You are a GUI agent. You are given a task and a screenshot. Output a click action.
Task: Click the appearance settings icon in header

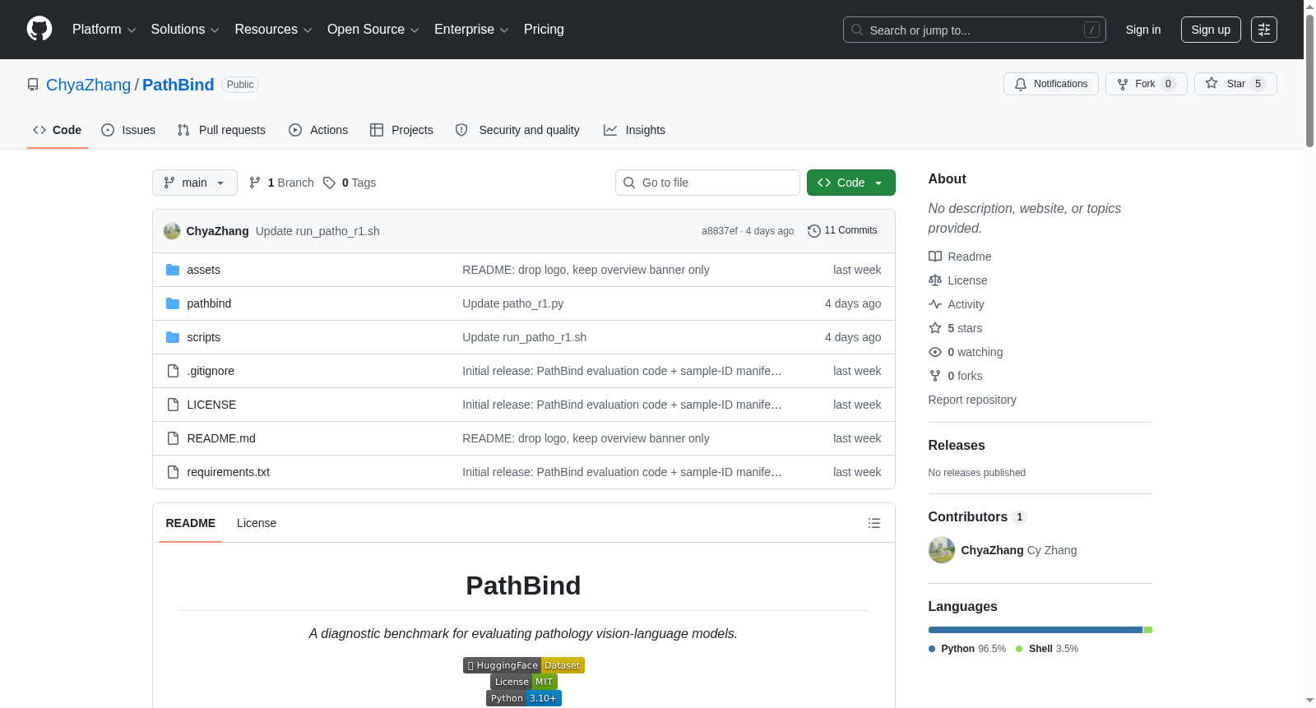[1264, 30]
